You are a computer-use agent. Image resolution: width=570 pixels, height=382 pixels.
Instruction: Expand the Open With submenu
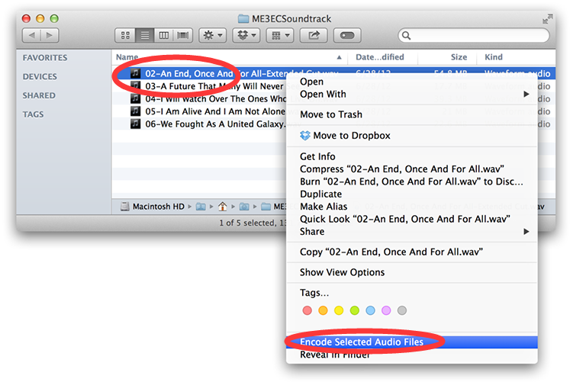[x=412, y=94]
